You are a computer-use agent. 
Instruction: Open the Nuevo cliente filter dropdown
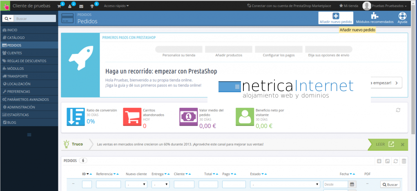coord(136,184)
